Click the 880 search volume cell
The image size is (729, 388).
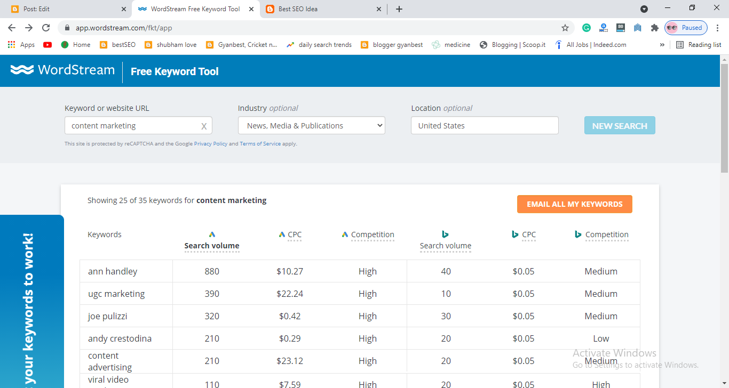pos(212,271)
